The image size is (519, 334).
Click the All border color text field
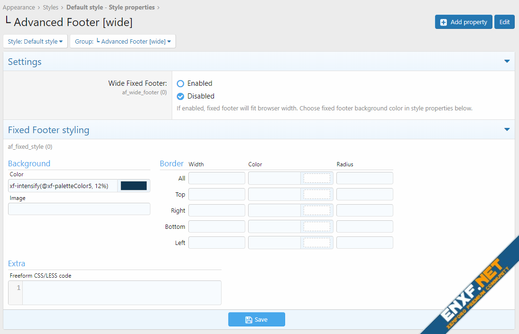tap(274, 178)
